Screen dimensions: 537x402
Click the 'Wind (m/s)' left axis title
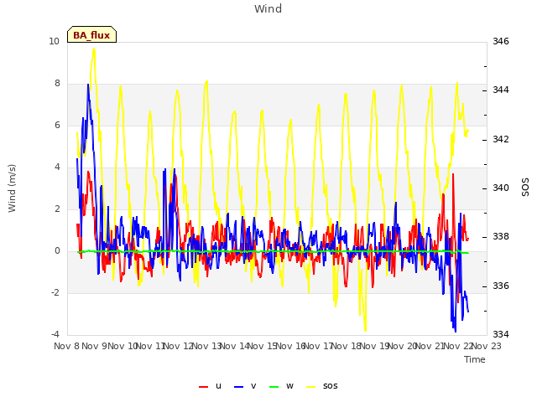pyautogui.click(x=12, y=188)
